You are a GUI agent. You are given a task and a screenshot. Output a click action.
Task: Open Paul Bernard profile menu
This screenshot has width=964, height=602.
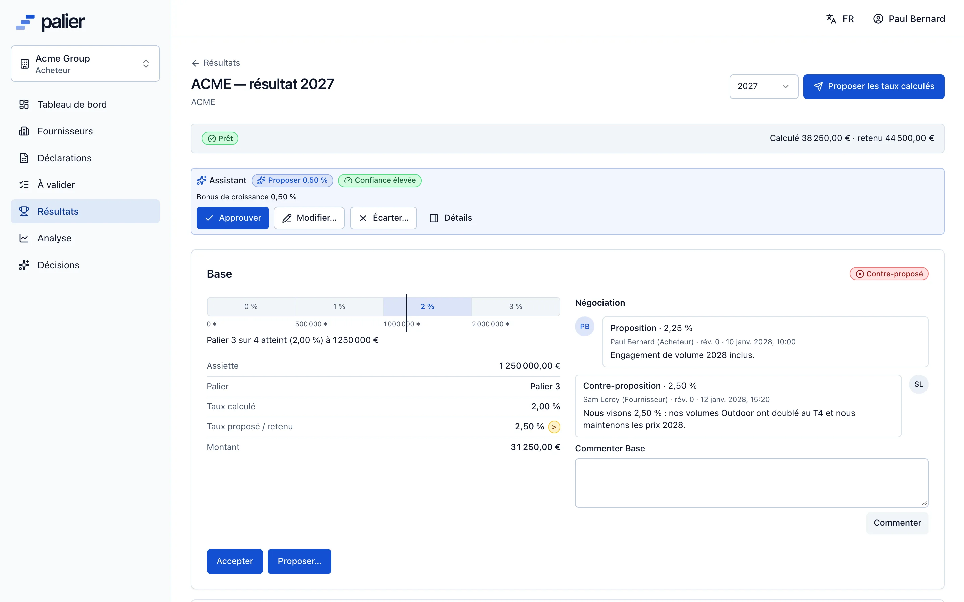(909, 19)
